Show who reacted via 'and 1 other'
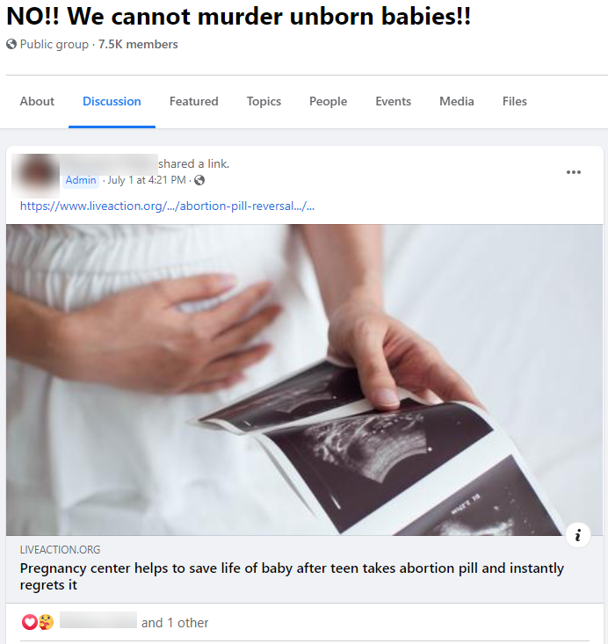 coord(175,623)
